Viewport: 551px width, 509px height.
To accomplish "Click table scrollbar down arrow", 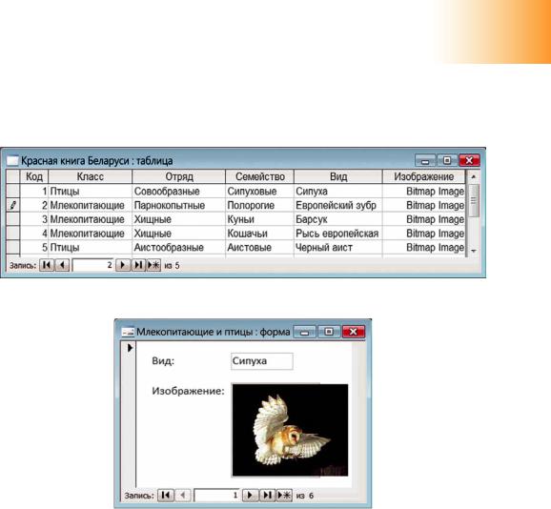I will coord(474,251).
